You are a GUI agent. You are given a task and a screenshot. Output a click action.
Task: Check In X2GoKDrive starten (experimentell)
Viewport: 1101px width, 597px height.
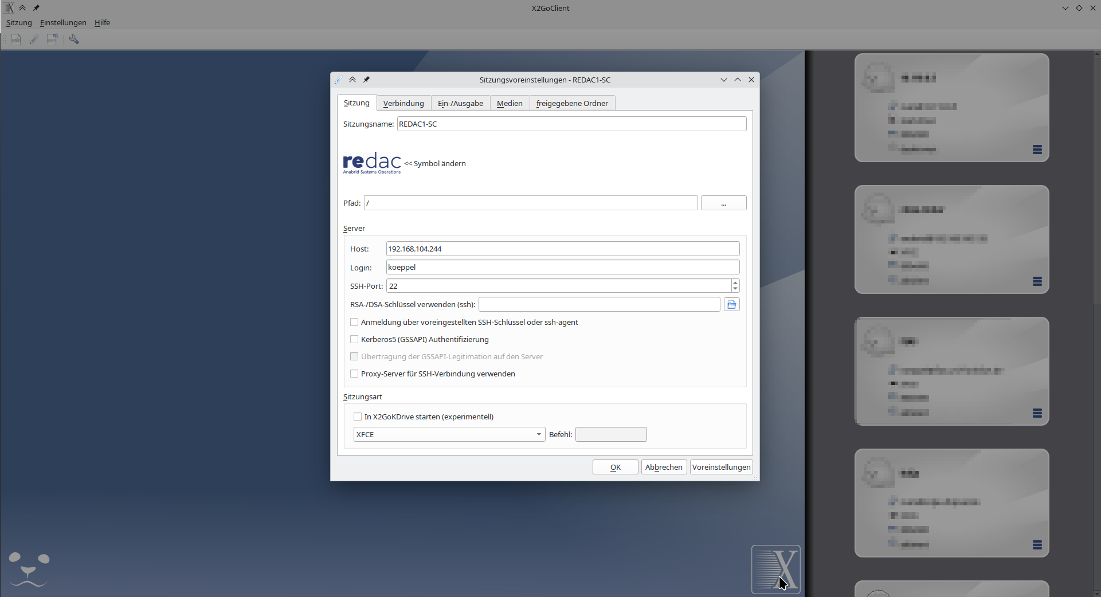pyautogui.click(x=358, y=417)
